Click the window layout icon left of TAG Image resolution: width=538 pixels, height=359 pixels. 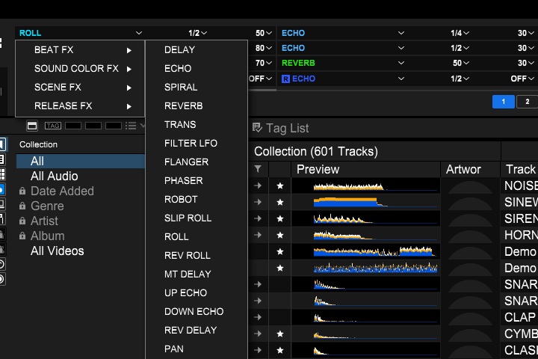click(32, 126)
